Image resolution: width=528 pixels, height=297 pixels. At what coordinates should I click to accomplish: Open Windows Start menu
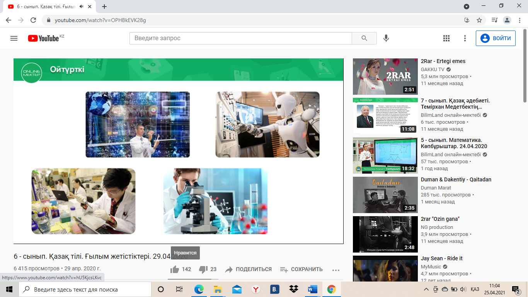(x=9, y=289)
